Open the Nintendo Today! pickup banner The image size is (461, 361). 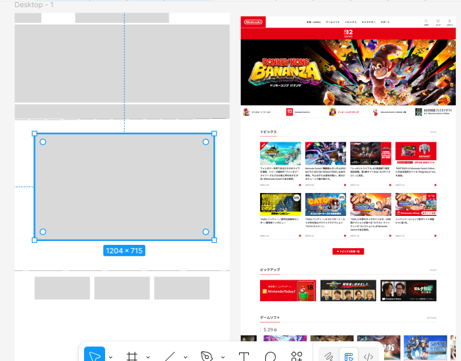[x=288, y=291]
